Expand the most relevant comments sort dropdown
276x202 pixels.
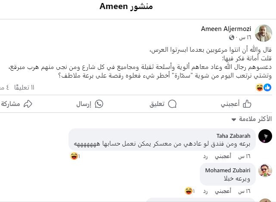point(234,119)
